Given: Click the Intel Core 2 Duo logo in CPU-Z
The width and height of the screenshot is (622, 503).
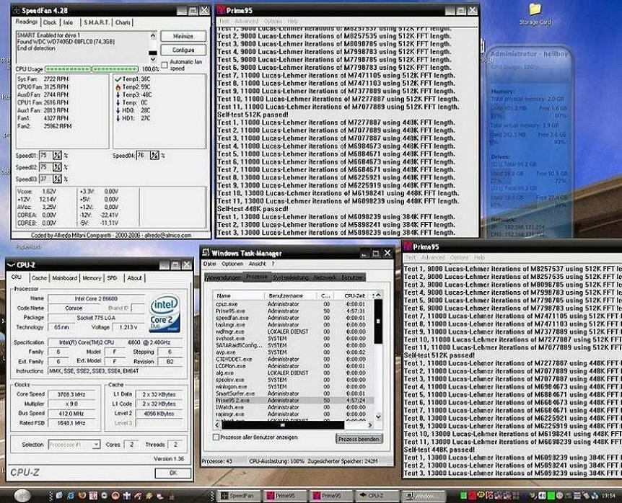Looking at the screenshot, I should [165, 313].
